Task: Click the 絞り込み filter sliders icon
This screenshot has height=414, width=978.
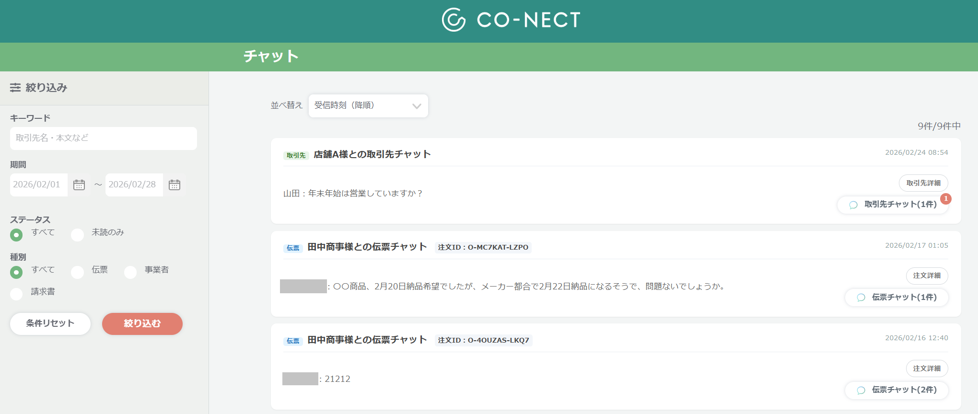Action: [15, 87]
